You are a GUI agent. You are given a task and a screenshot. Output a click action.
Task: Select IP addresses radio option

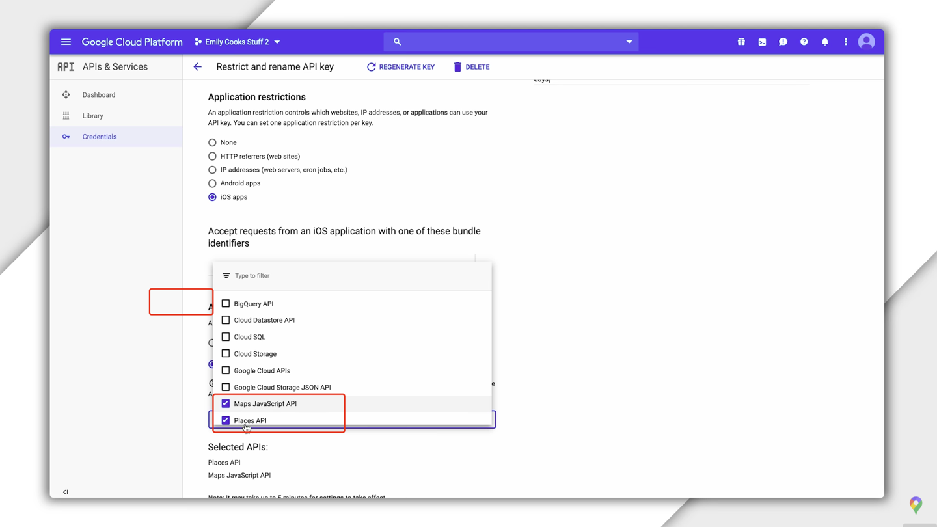point(212,170)
